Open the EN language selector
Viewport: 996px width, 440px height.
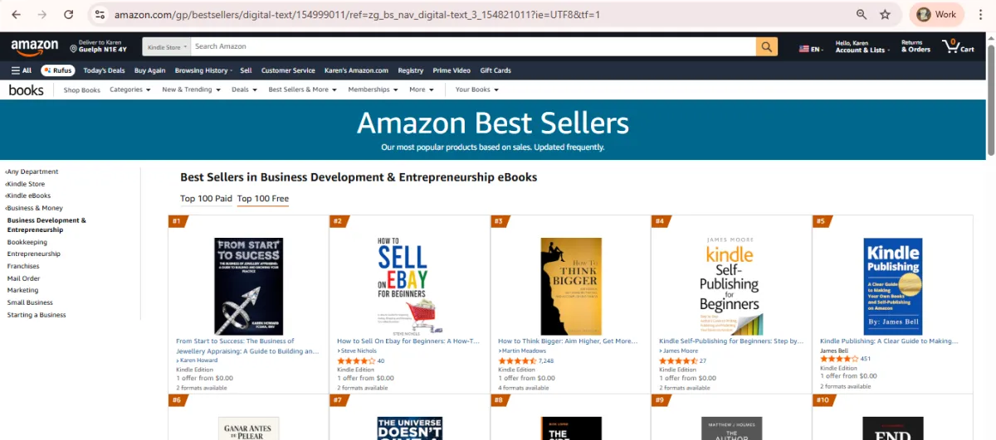(811, 49)
